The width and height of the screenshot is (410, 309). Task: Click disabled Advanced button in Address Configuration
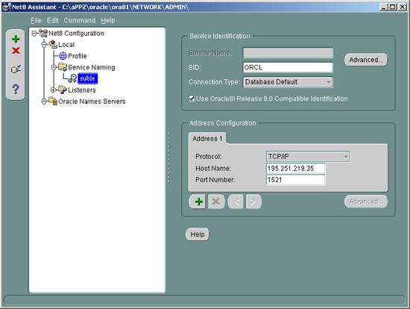365,202
